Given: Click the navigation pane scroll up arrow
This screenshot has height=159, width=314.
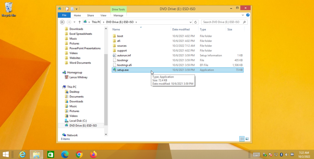Looking at the screenshot, I should [x=106, y=29].
